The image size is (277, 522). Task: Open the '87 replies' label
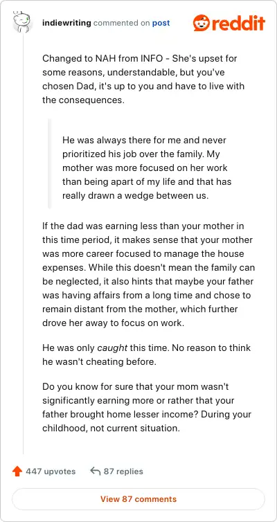123,471
